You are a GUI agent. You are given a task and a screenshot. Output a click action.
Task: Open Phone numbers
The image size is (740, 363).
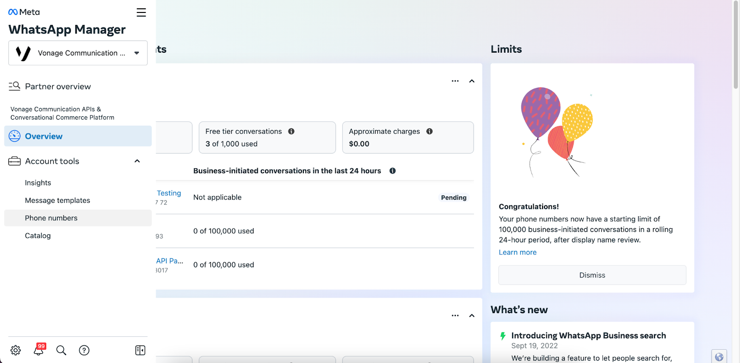point(78,218)
